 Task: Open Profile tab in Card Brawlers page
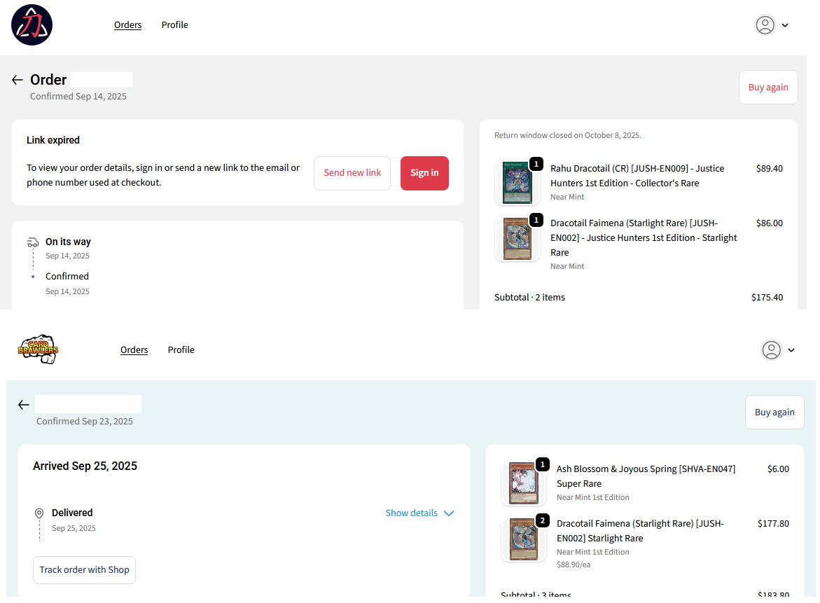(x=181, y=350)
